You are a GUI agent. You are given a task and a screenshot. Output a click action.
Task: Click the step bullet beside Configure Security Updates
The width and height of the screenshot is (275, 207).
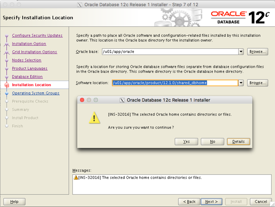(7, 36)
